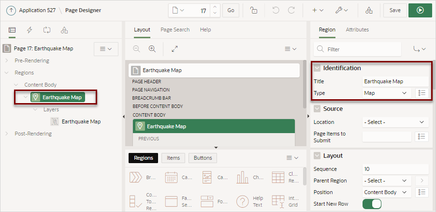The width and height of the screenshot is (436, 212).
Task: Open the Layout pane hamburger menu
Action: tap(291, 49)
